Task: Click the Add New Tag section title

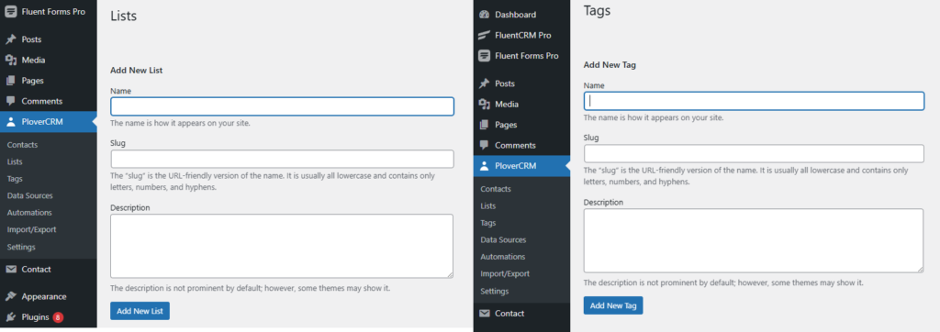Action: click(x=610, y=65)
